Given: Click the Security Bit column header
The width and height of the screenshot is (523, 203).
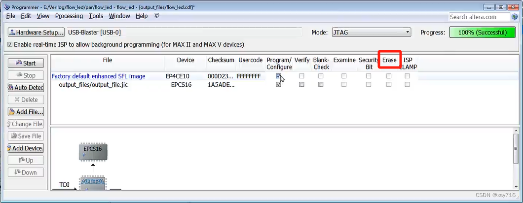Looking at the screenshot, I should click(368, 64).
